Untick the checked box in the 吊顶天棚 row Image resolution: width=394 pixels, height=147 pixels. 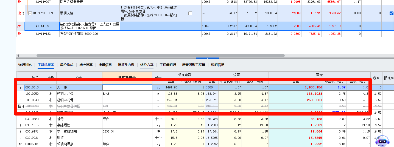click(392, 13)
